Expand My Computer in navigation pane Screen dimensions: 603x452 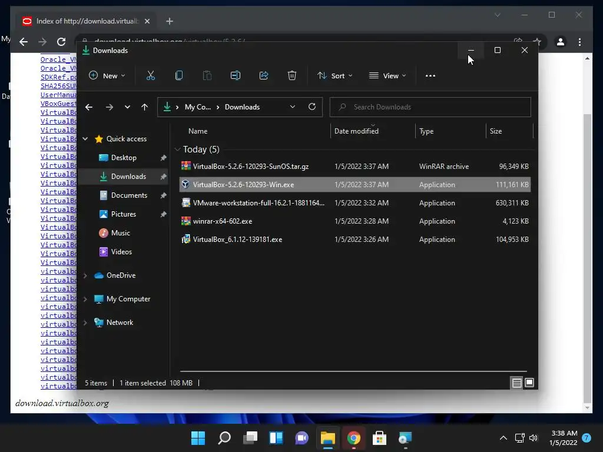(x=85, y=299)
